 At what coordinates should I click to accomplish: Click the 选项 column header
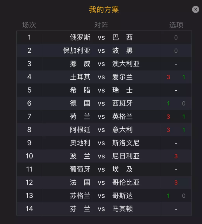(x=176, y=25)
